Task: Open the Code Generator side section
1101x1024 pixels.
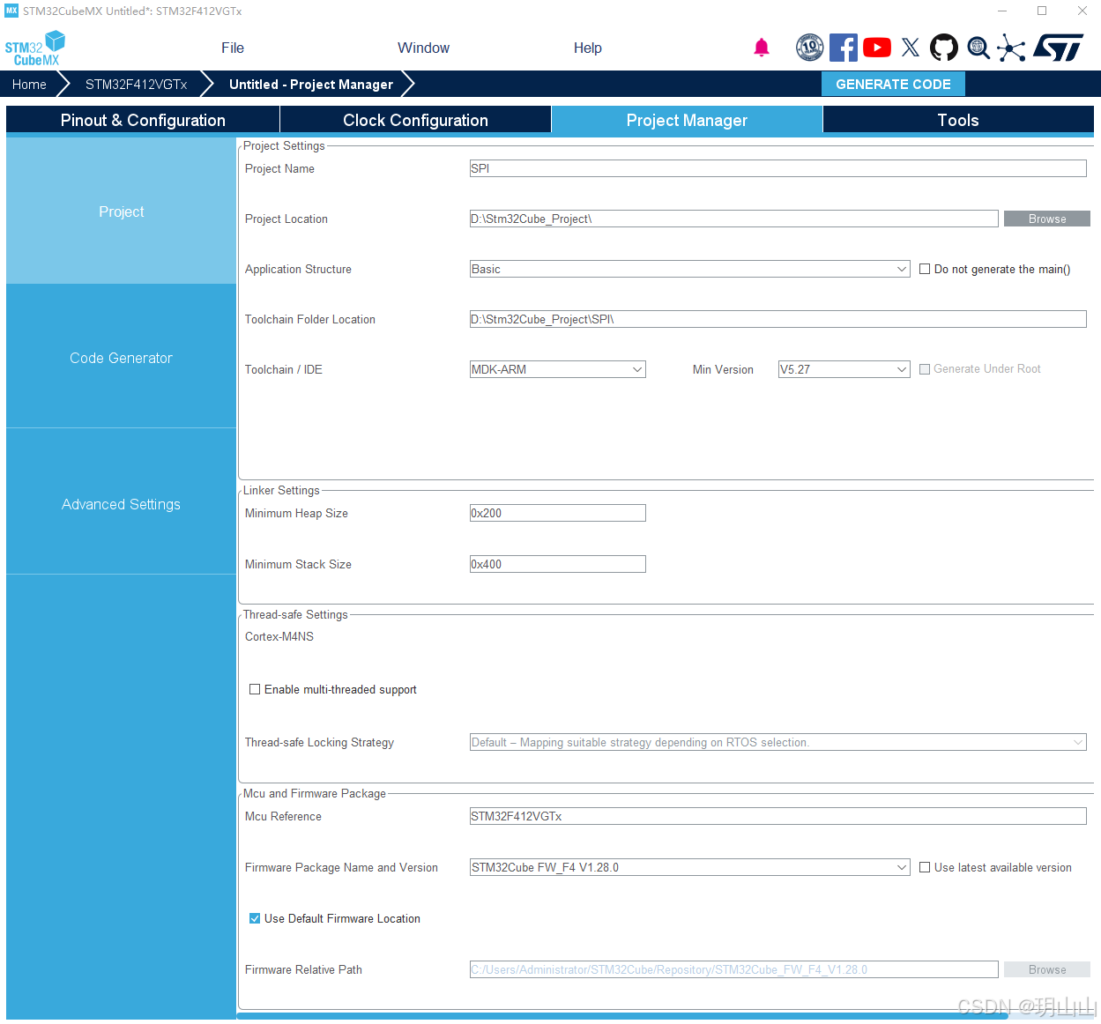Action: 121,358
